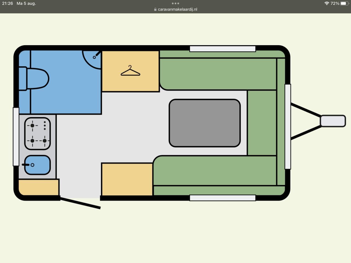Click the lower green bench seat
Viewport: 351px width, 263px height.
tap(215, 170)
